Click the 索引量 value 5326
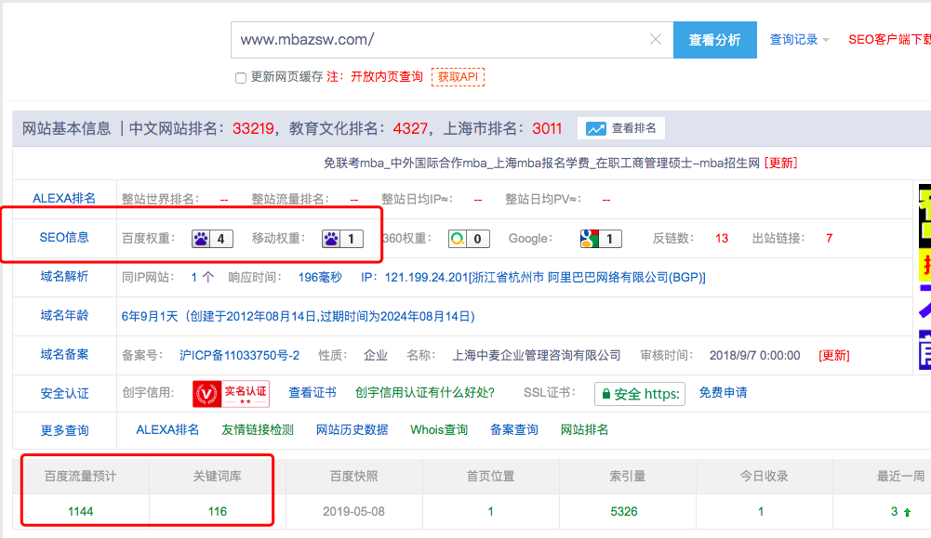Image resolution: width=931 pixels, height=538 pixels. coord(624,512)
